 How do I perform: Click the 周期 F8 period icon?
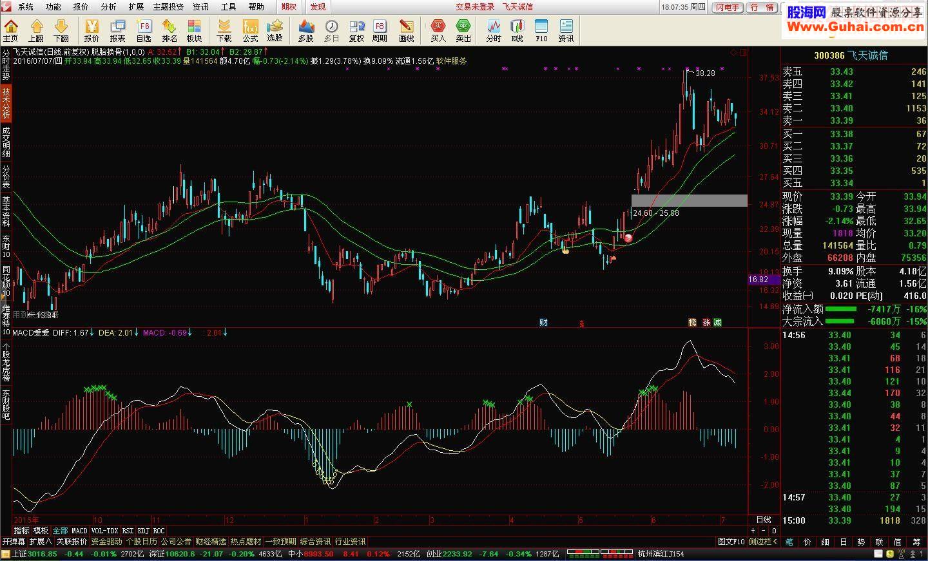pyautogui.click(x=380, y=30)
